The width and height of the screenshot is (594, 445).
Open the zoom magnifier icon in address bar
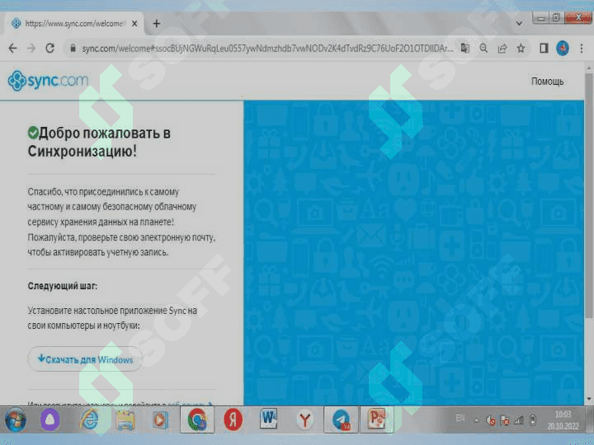pos(483,48)
